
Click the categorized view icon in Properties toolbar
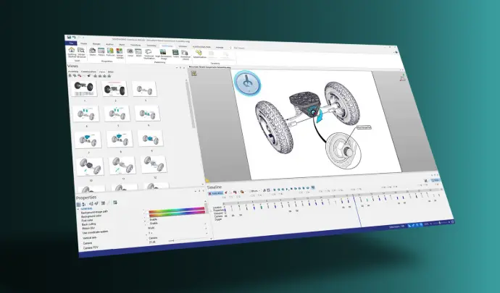tap(78, 204)
